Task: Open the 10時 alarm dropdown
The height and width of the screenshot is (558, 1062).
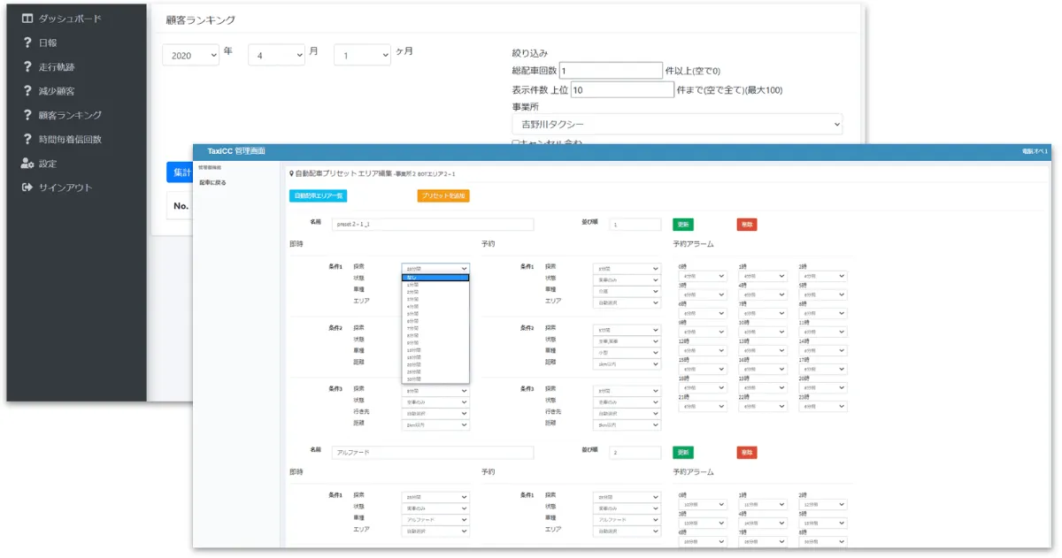Action: point(763,332)
